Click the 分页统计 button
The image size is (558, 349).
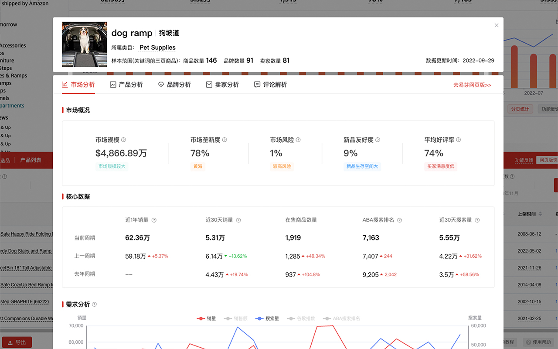click(x=521, y=109)
